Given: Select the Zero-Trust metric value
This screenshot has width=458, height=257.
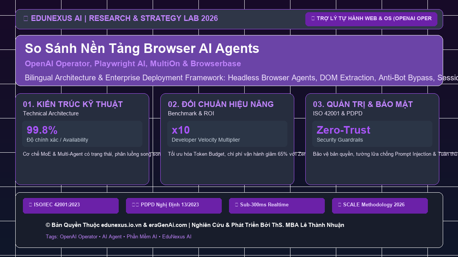Looking at the screenshot, I should (x=343, y=130).
